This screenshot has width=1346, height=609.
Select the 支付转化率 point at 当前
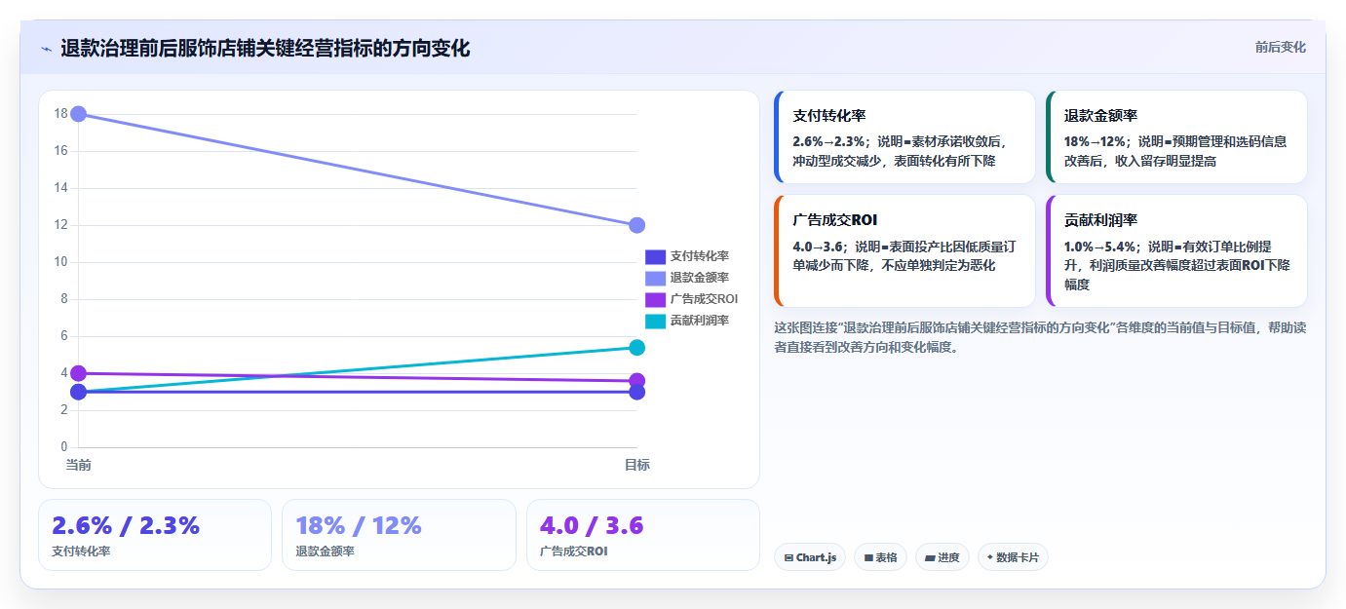[79, 393]
